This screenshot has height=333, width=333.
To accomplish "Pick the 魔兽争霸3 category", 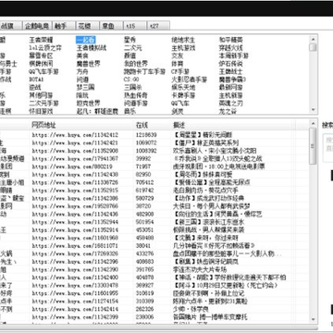I will (232, 80).
